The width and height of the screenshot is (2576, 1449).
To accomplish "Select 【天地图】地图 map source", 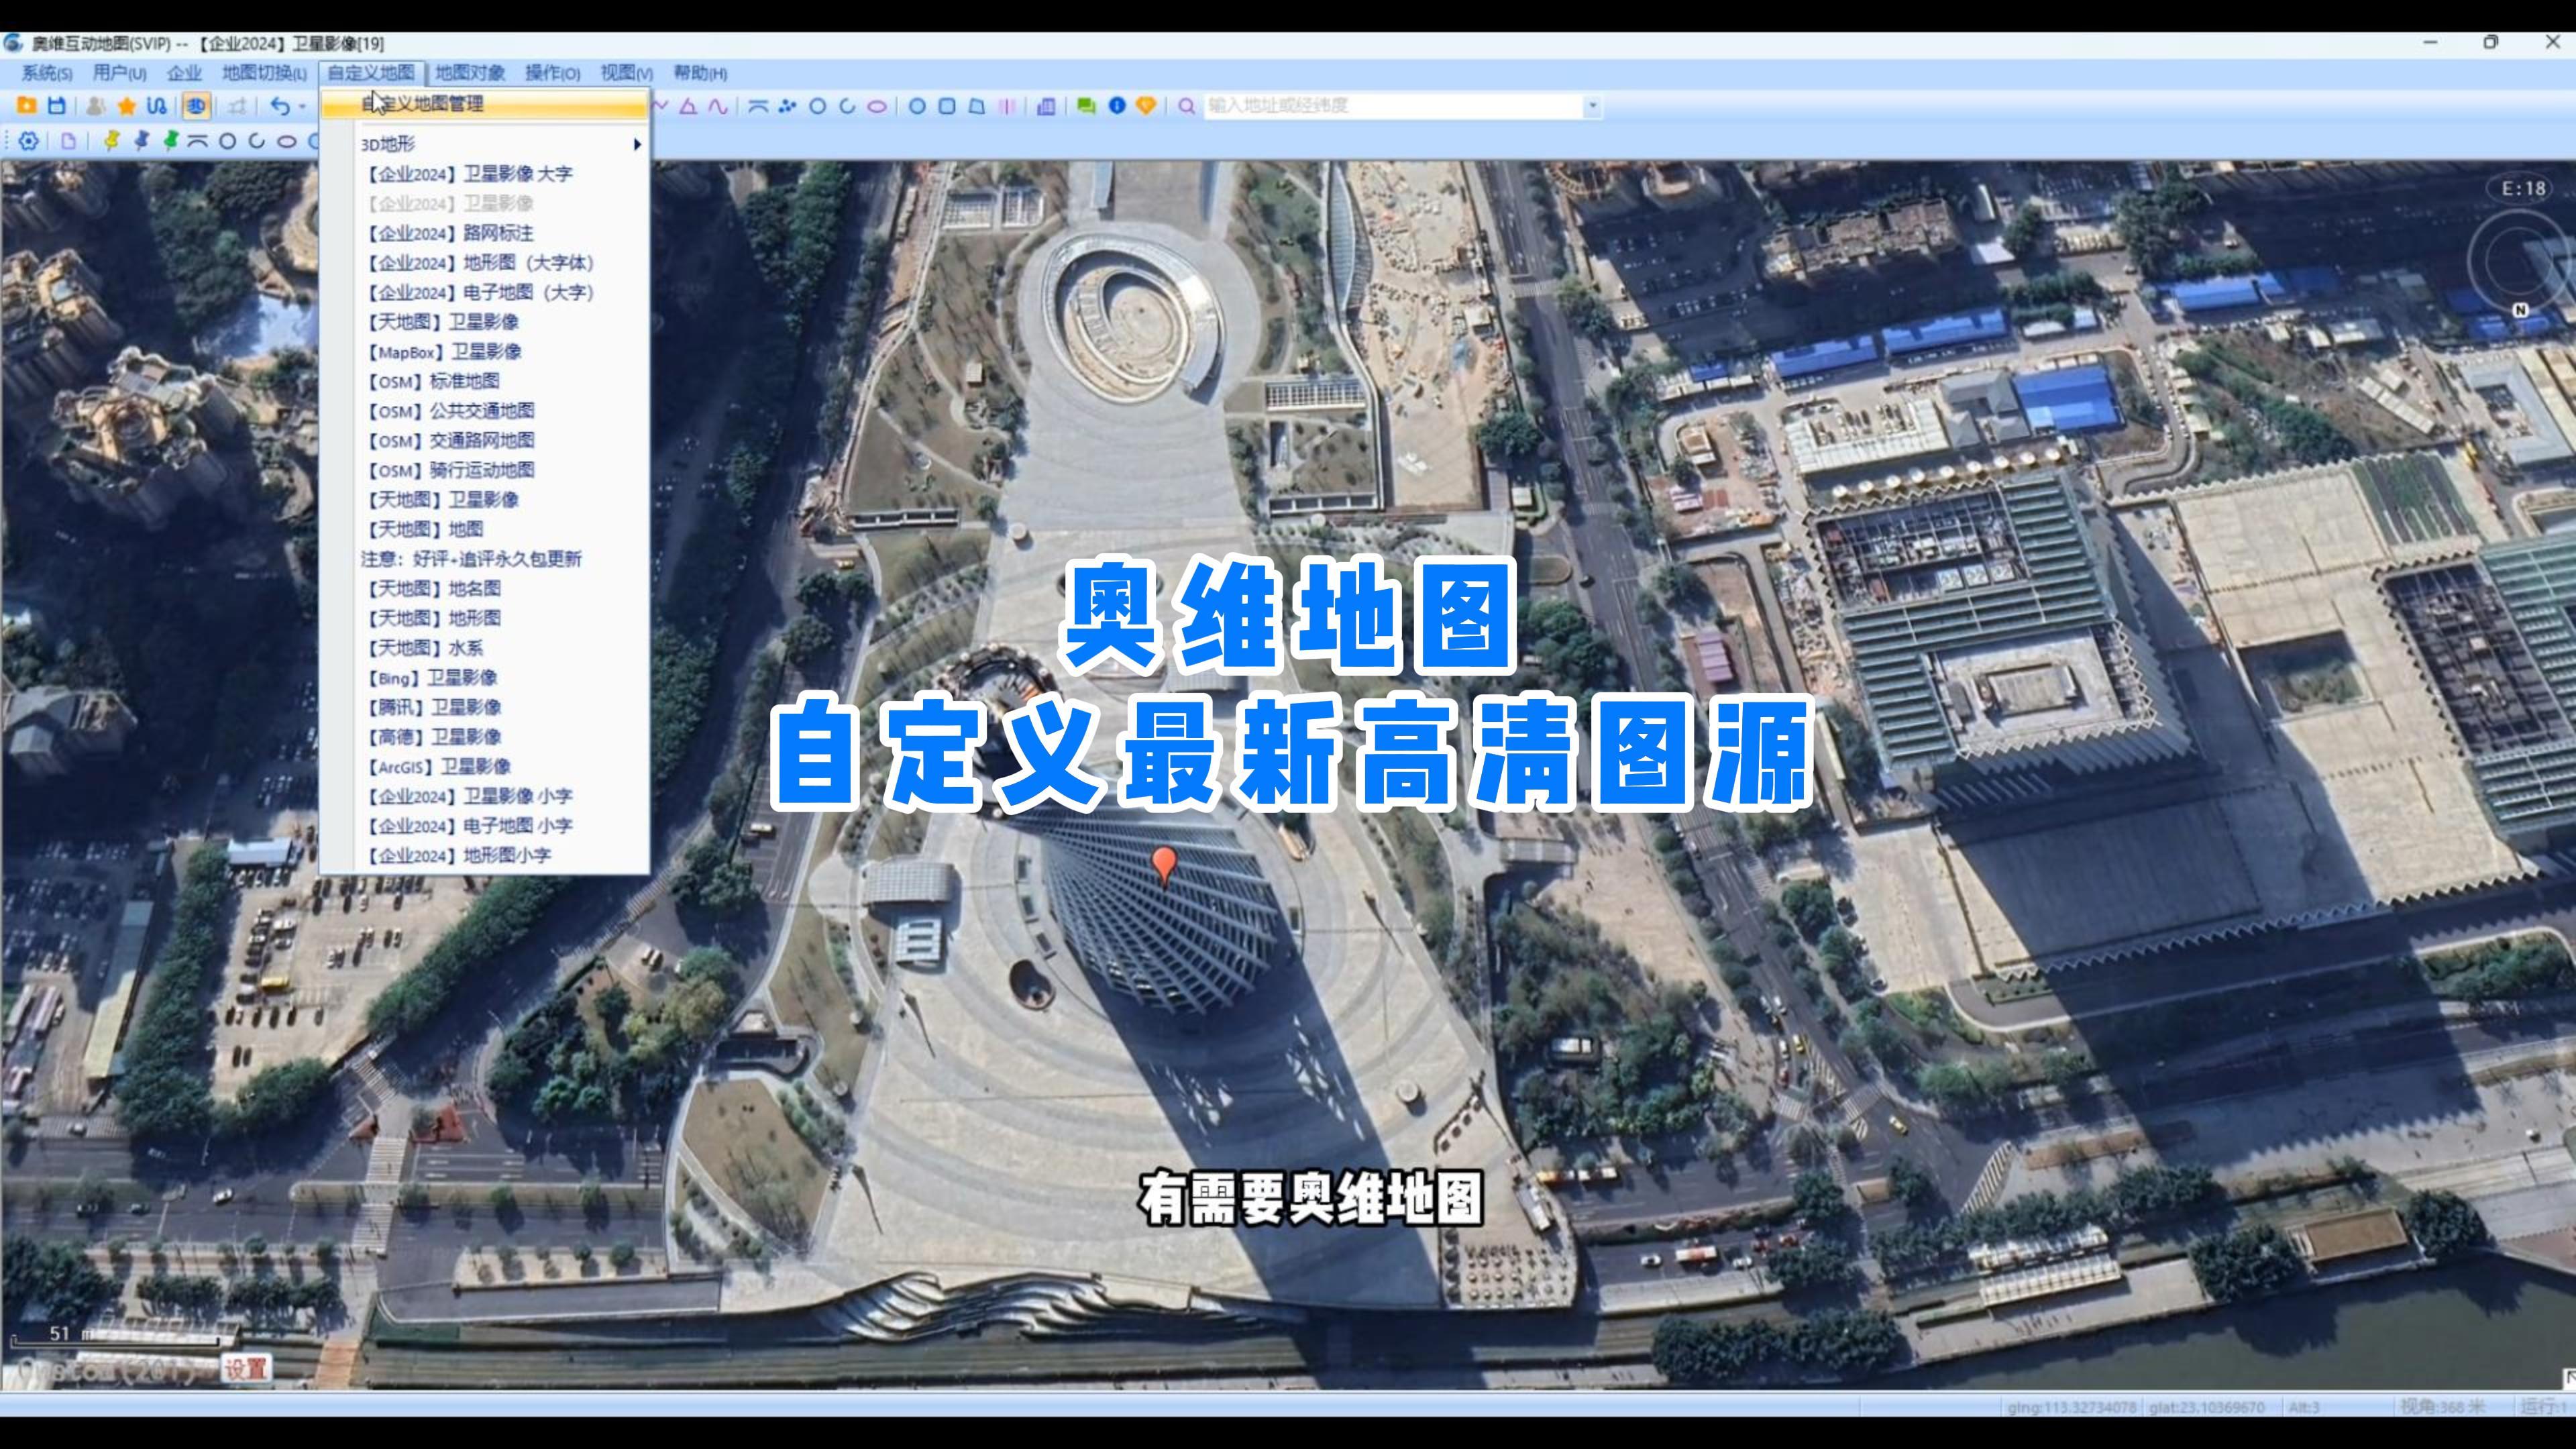I will [484, 529].
